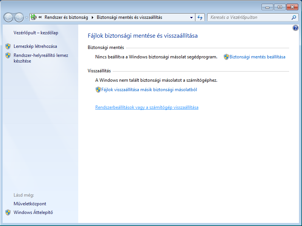
Task: Click the A Windows nem talált biztonsági text
Action: [x=156, y=80]
